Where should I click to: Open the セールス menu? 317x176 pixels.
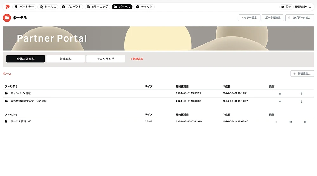click(48, 7)
